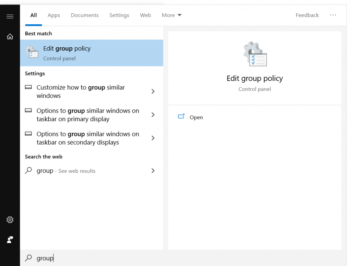The image size is (351, 266).
Task: Click the Search the web heading
Action: tap(44, 157)
